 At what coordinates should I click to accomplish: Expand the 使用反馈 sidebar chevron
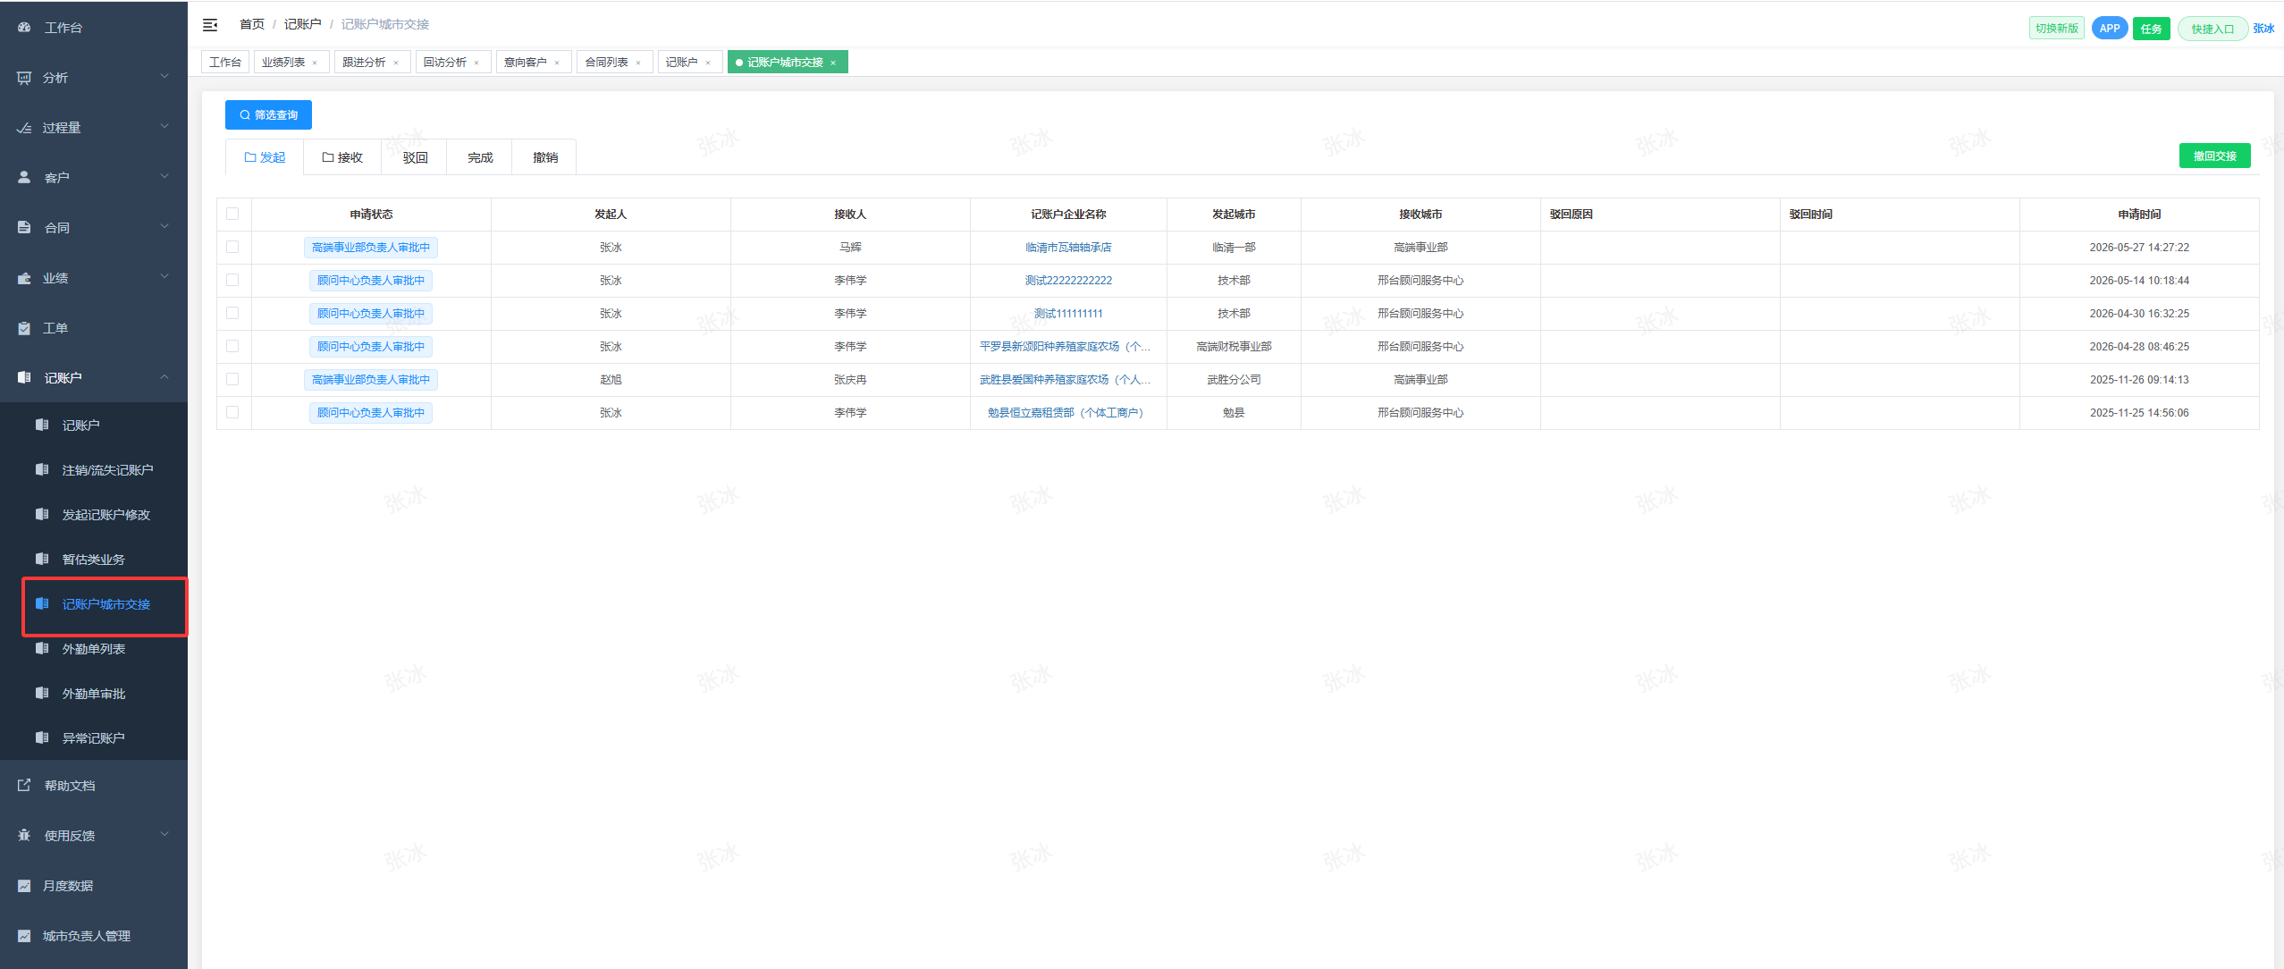tap(164, 835)
